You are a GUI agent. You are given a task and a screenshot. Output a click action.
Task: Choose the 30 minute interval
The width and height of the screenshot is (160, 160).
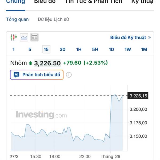click(62, 49)
